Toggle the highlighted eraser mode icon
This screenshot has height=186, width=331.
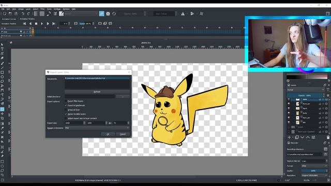[101, 14]
